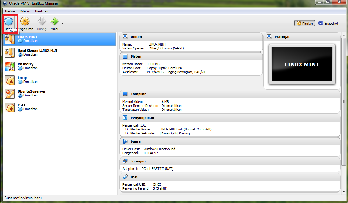Select the LINUX MINT VM icon in list
Screen dimensions: 348x203
pyautogui.click(x=10, y=39)
